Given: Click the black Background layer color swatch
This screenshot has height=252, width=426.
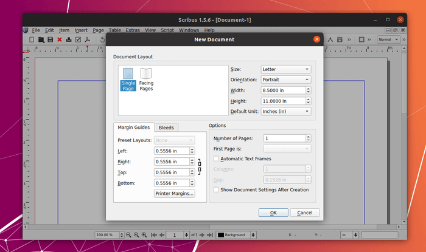Looking at the screenshot, I should coord(221,235).
